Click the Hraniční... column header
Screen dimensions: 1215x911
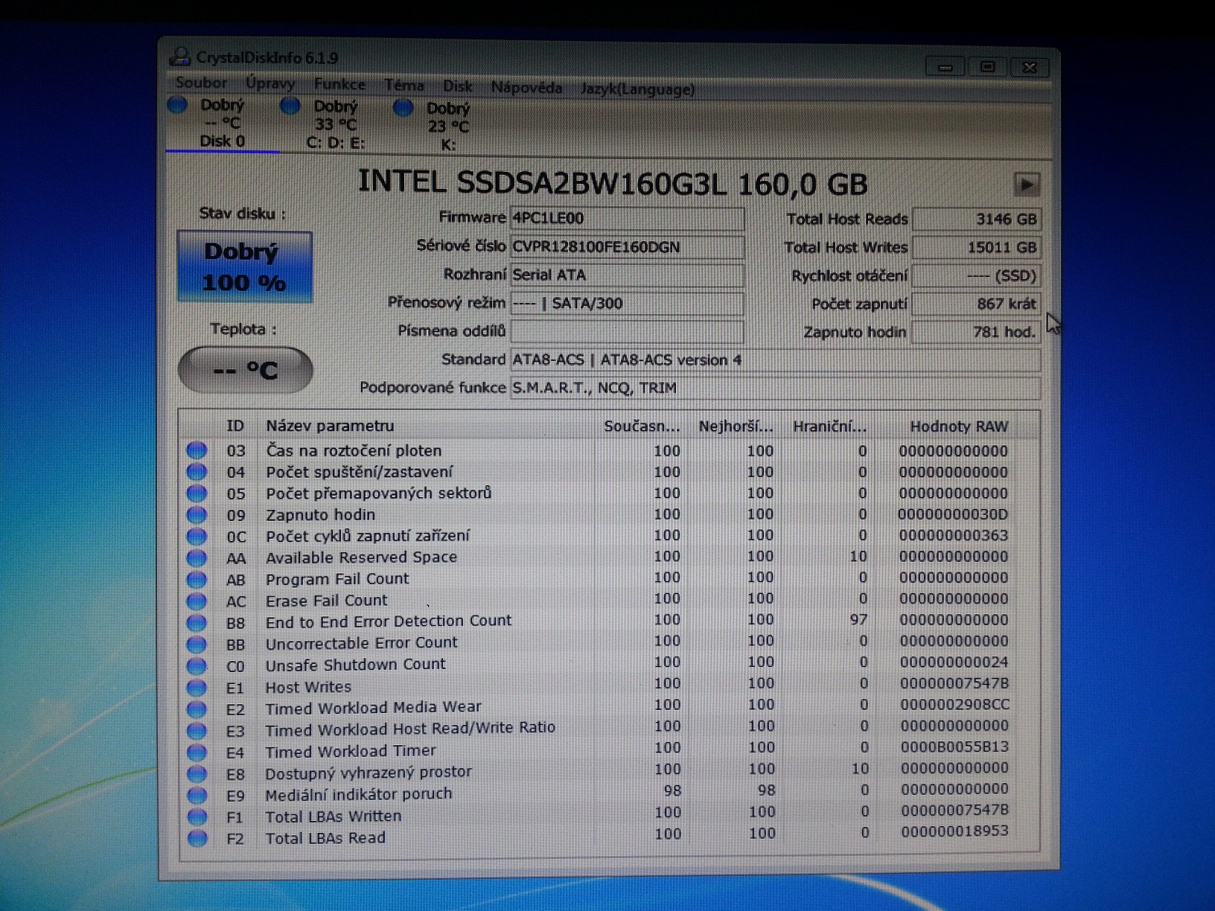coord(829,426)
